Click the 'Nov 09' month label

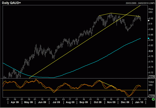tap(111, 102)
